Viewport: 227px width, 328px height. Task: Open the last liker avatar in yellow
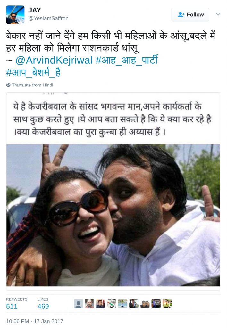pyautogui.click(x=167, y=304)
